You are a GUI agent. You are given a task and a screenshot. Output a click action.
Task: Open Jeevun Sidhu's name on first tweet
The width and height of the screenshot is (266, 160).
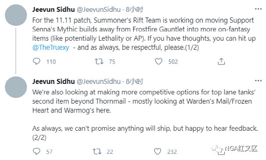pos(54,10)
